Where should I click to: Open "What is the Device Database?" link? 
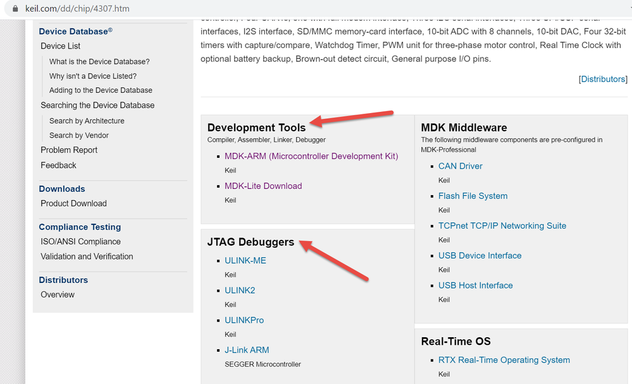pos(99,62)
